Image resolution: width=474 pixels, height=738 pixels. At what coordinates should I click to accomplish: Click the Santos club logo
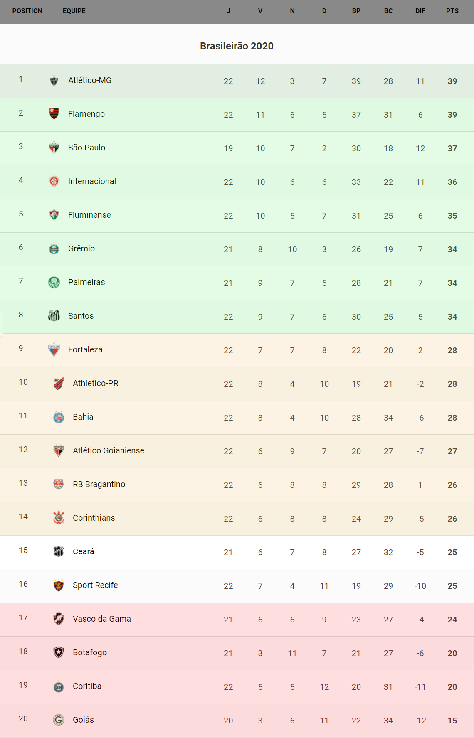pos(54,316)
